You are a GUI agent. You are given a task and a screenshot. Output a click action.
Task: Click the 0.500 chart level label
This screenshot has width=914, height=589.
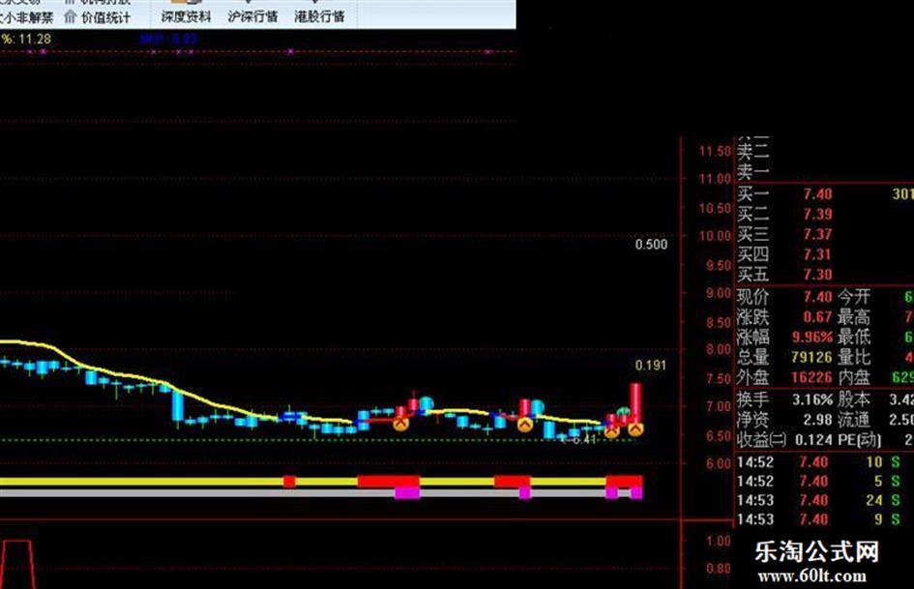tap(651, 245)
